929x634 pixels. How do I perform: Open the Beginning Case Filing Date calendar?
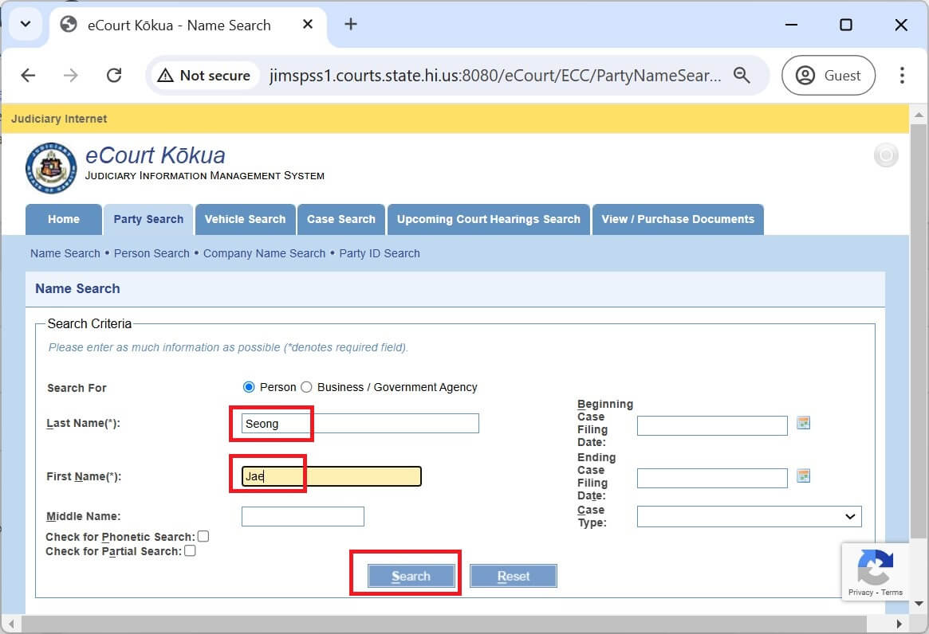tap(803, 423)
